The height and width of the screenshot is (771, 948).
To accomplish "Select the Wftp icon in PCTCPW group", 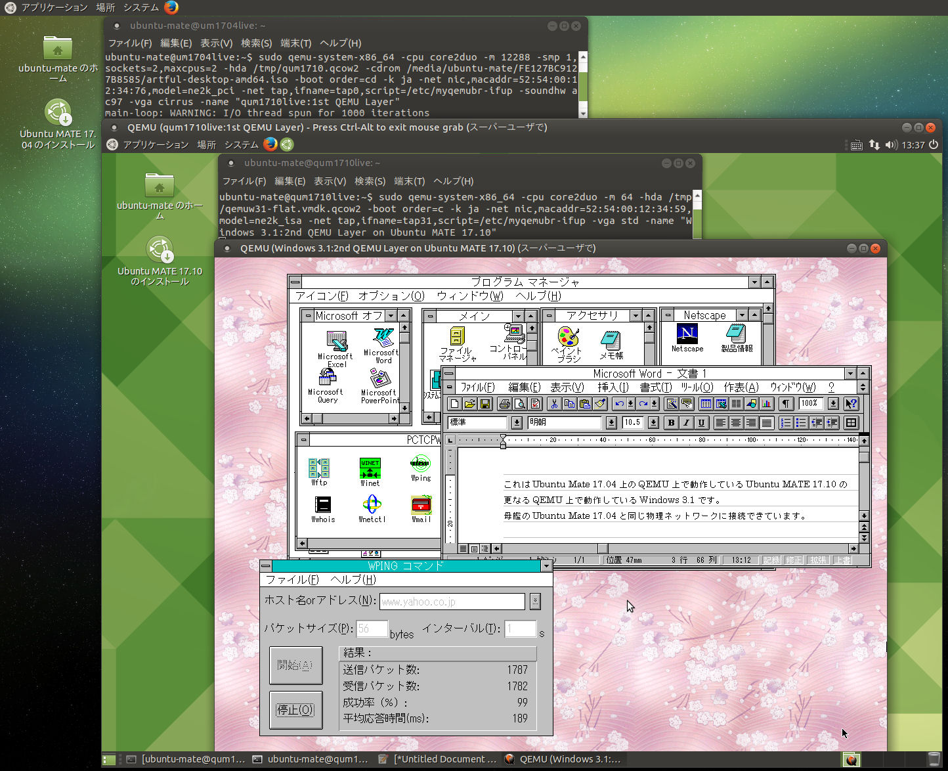I will click(319, 472).
